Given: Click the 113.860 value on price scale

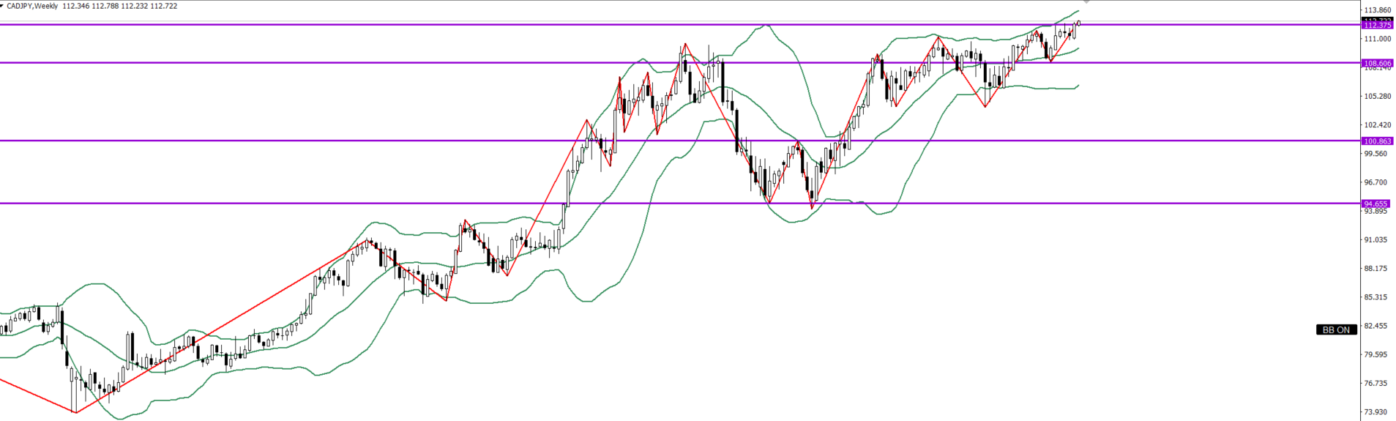Looking at the screenshot, I should [x=1376, y=10].
